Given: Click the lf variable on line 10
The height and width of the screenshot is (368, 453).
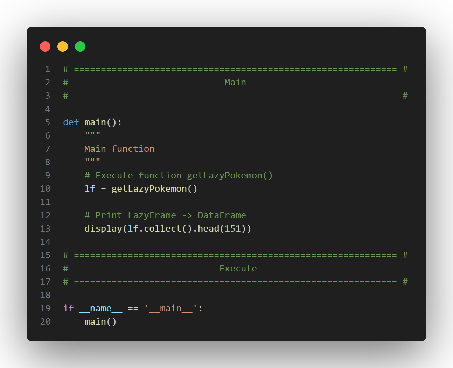Looking at the screenshot, I should click(90, 189).
